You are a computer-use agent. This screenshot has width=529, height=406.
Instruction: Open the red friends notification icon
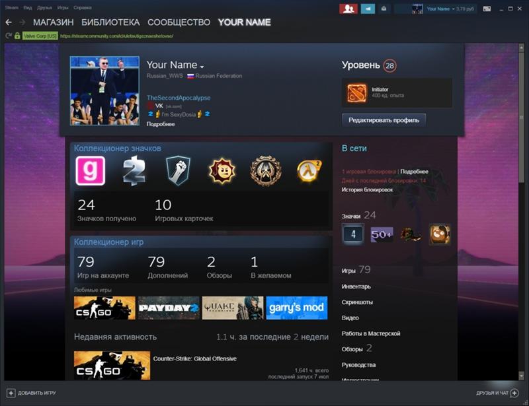click(x=348, y=9)
